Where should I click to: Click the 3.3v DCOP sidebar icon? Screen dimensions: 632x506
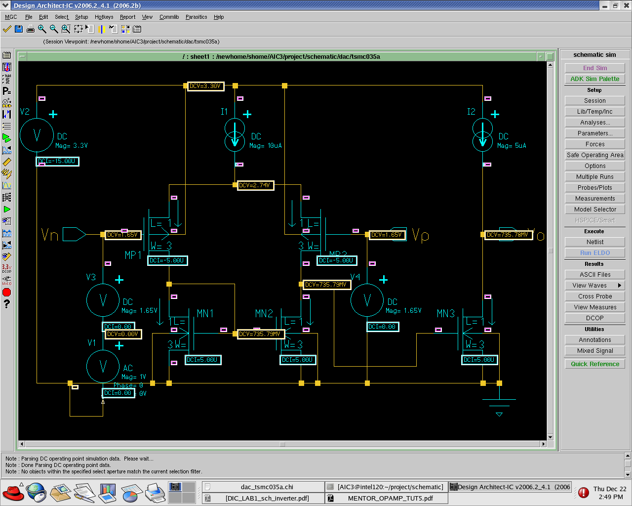coord(6,268)
